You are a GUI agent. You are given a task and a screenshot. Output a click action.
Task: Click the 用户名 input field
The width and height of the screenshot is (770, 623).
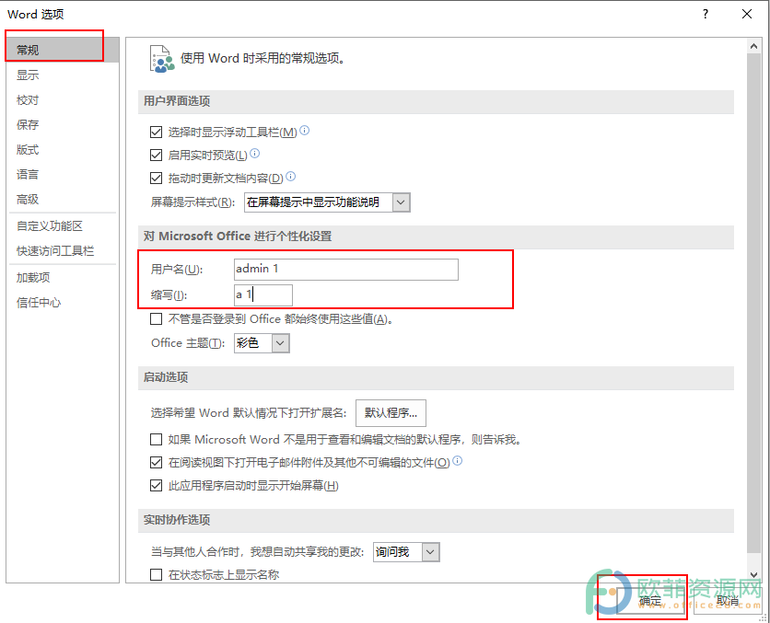(346, 270)
